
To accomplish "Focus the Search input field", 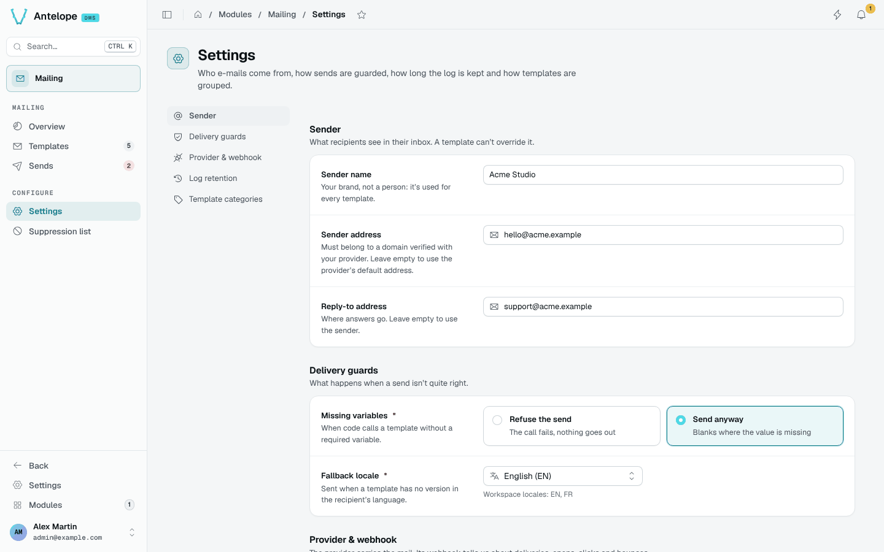I will 74,47.
